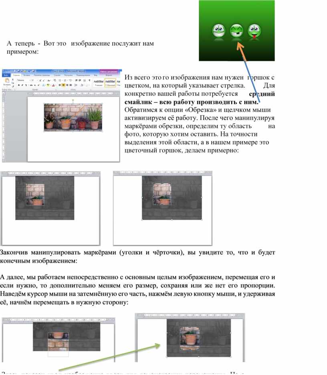This screenshot has height=375, width=327.
Task: Click the pilcrow show-formatting icon
Action: 89,80
